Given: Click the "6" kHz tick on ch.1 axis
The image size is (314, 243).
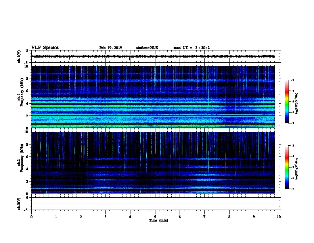Looking at the screenshot, I should 27,91.
